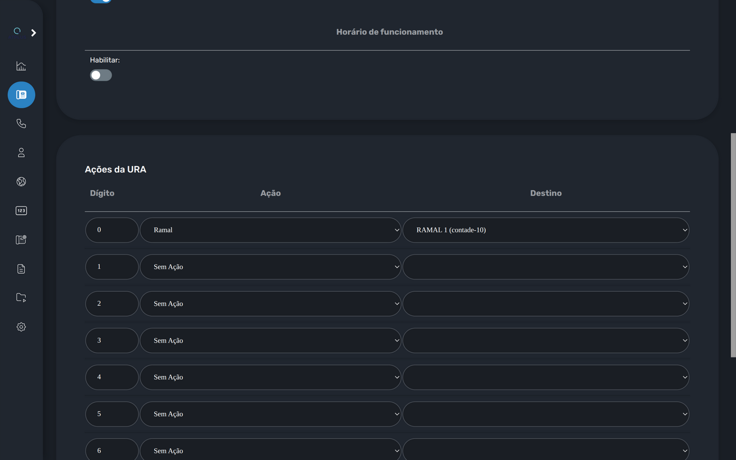Click the 'Ação' column header
736x460 pixels.
coord(270,193)
